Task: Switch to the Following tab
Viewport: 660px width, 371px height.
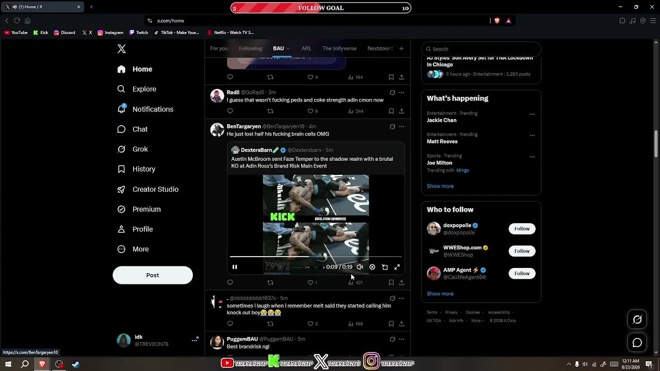Action: [251, 48]
